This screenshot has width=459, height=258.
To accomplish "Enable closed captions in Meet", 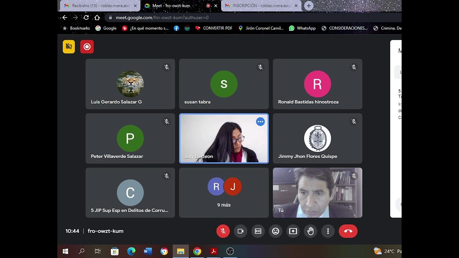I will pyautogui.click(x=258, y=231).
